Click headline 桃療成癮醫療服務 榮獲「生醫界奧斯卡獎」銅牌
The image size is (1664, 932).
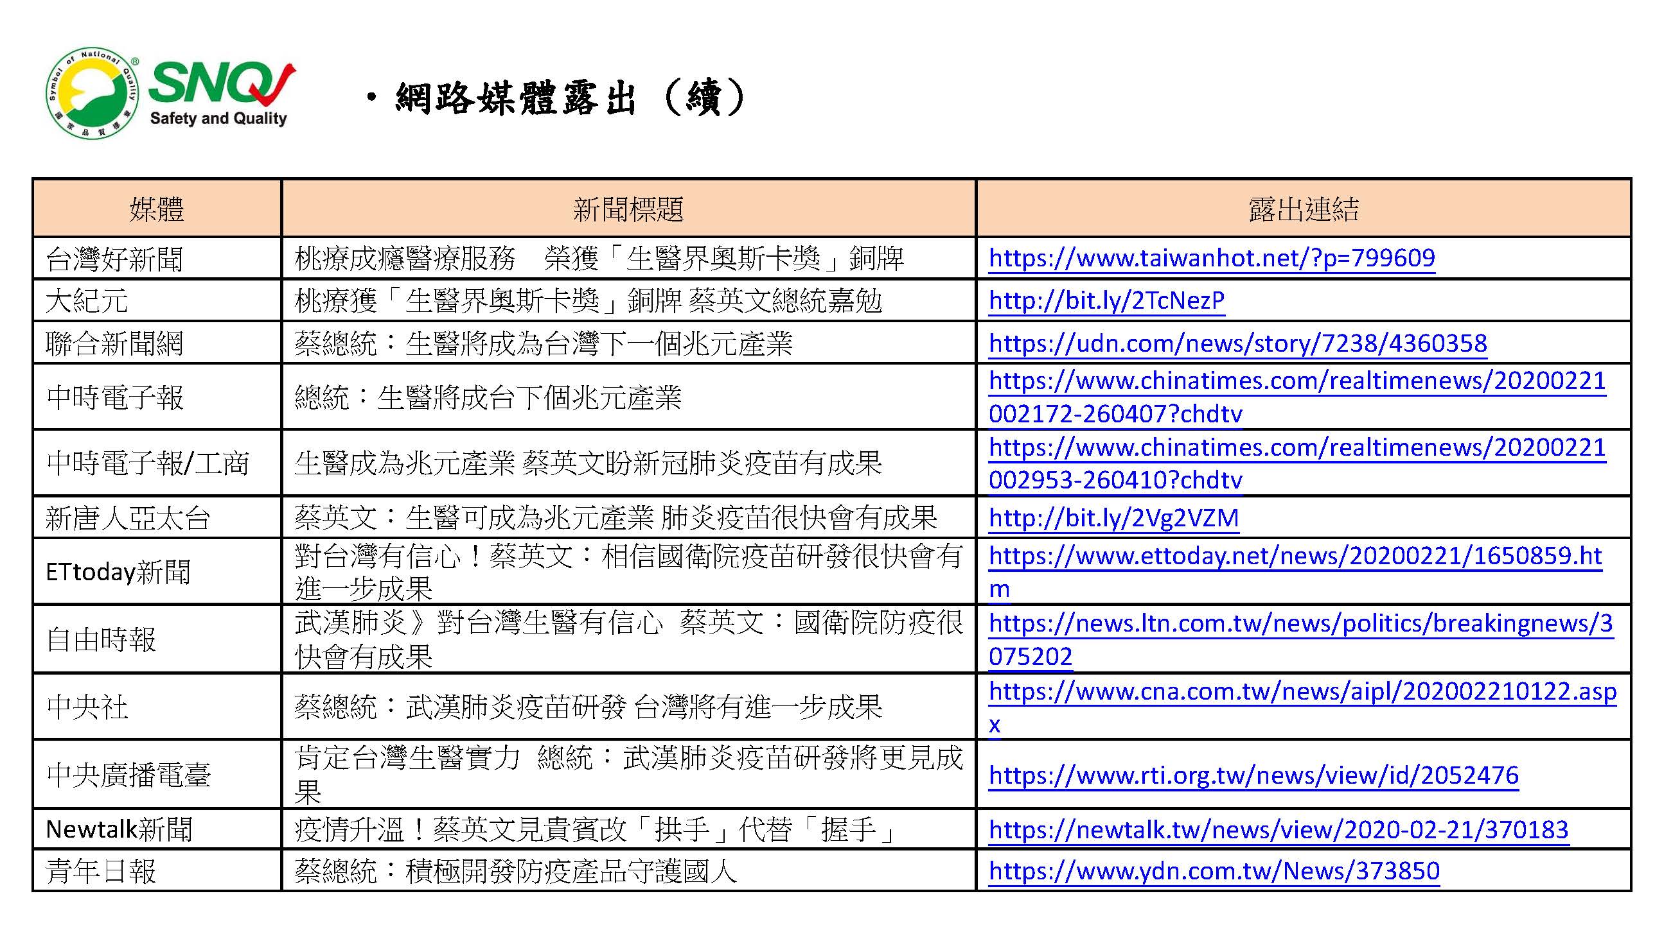coord(599,258)
